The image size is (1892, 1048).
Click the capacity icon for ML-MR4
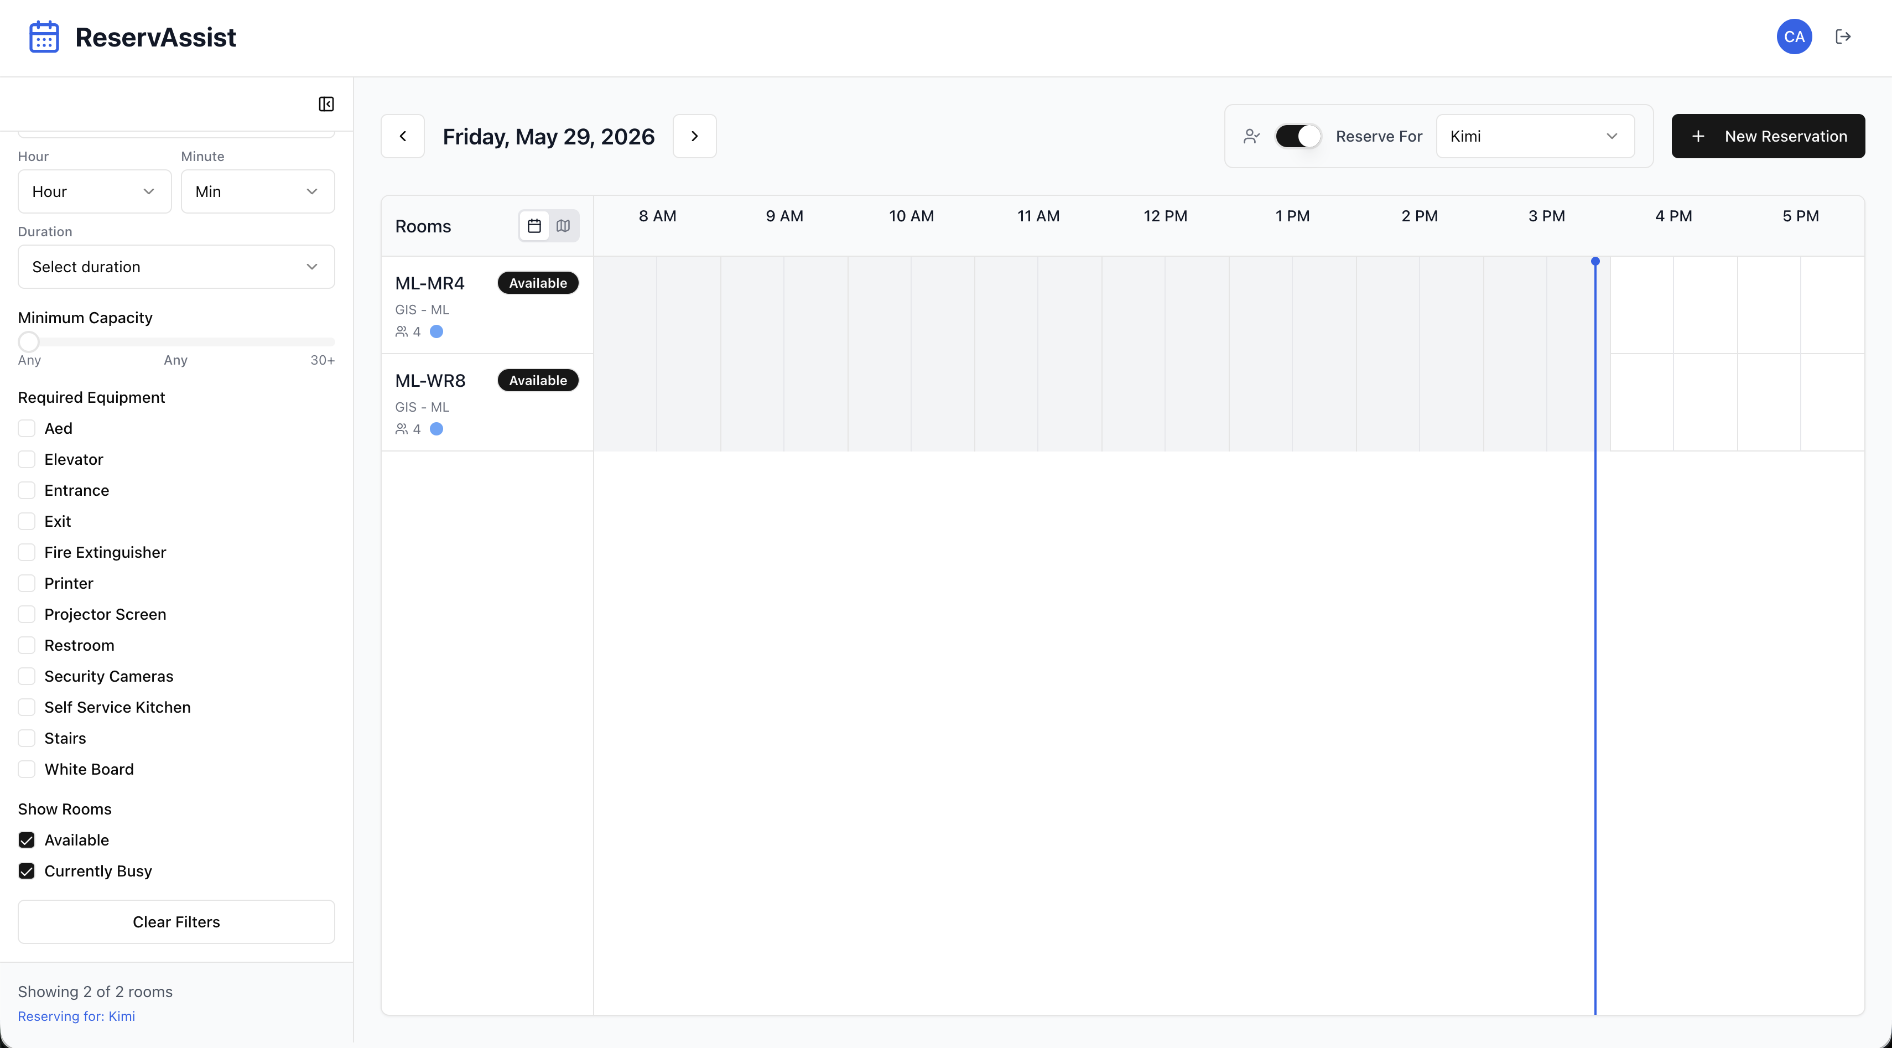pos(402,332)
